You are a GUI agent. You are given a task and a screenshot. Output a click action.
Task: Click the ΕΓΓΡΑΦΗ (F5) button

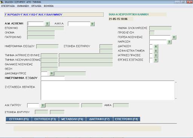click(x=19, y=119)
